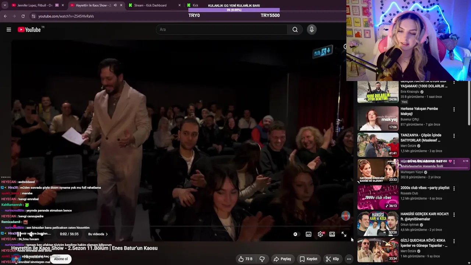Open 1000 DOLARLIK oyun thumbnail (24:56)
This screenshot has height=265, width=471.
pos(378,92)
